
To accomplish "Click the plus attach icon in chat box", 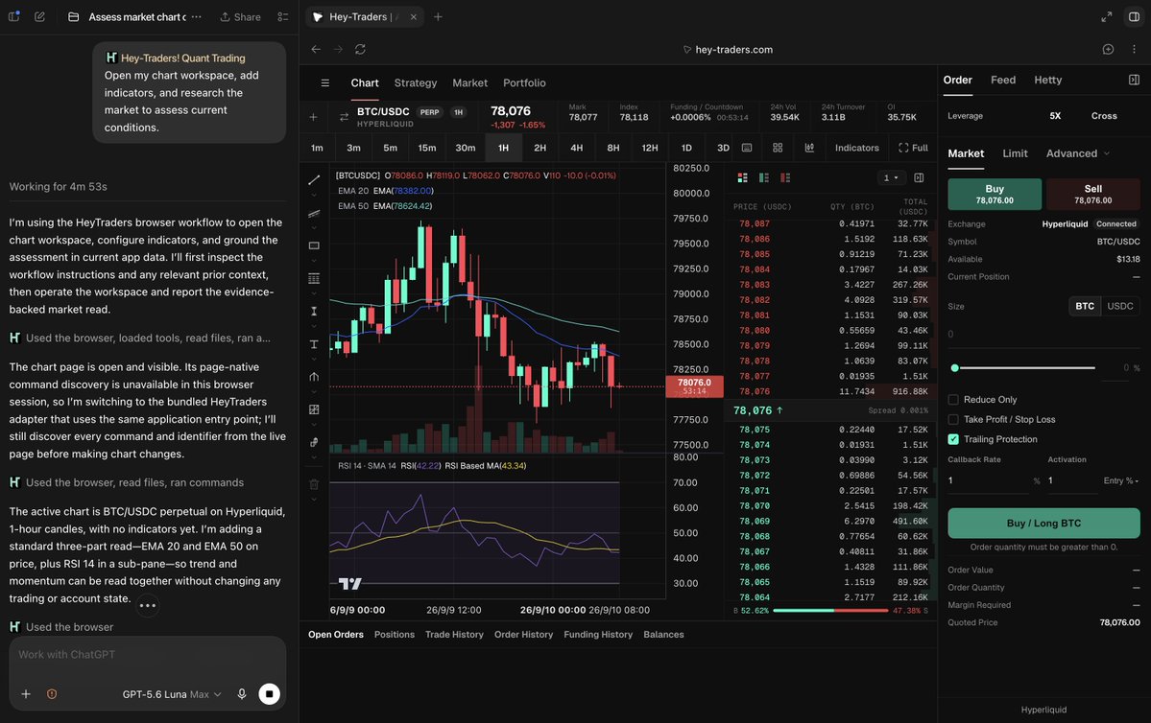I will click(26, 693).
